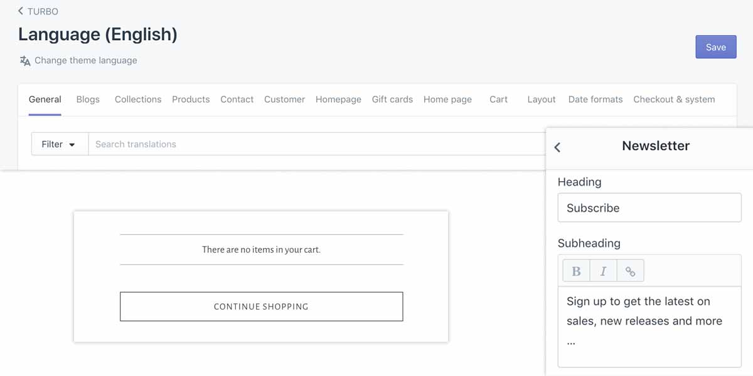
Task: Go back to TURBO theme
Action: [x=38, y=11]
